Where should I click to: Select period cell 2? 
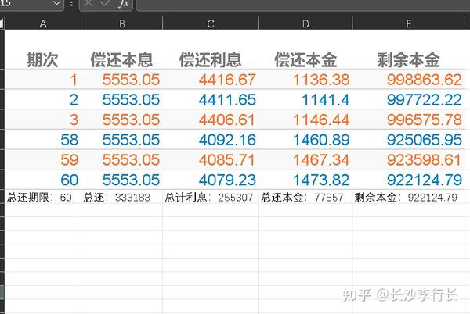click(43, 100)
